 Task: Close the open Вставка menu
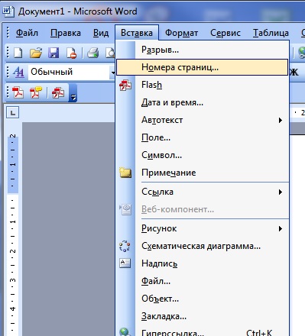click(x=137, y=33)
